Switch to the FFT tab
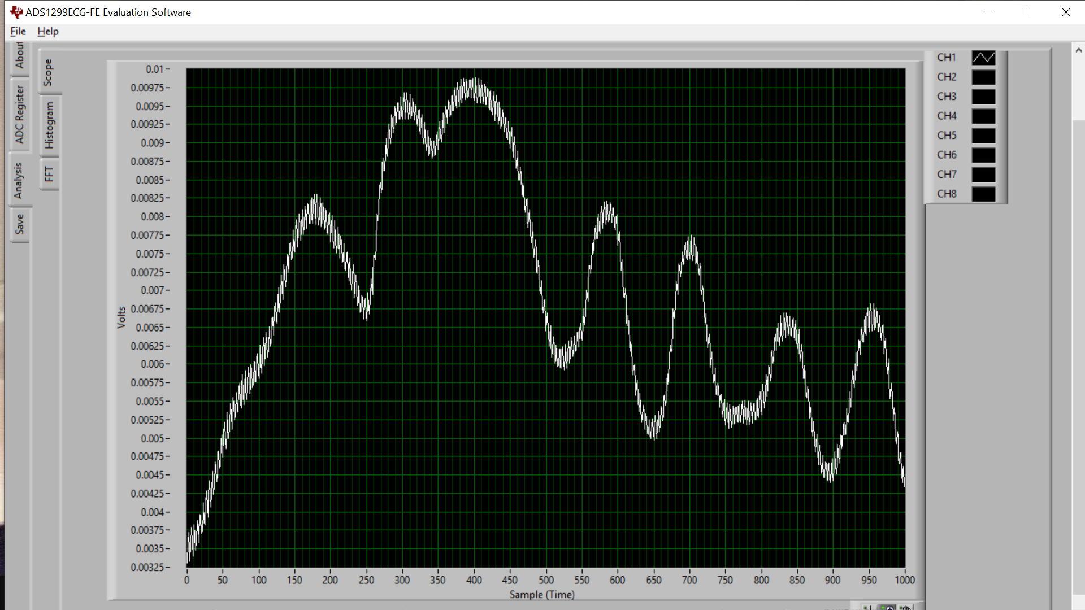Viewport: 1085px width, 610px height. (49, 174)
